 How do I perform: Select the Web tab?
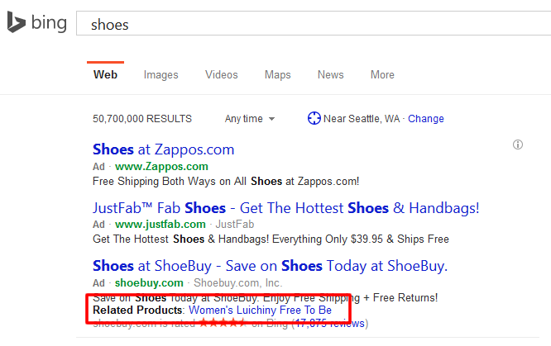(x=105, y=74)
